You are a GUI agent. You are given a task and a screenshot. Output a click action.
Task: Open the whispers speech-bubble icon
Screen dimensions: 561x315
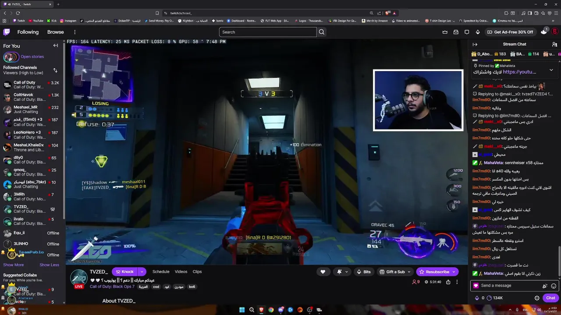click(467, 32)
